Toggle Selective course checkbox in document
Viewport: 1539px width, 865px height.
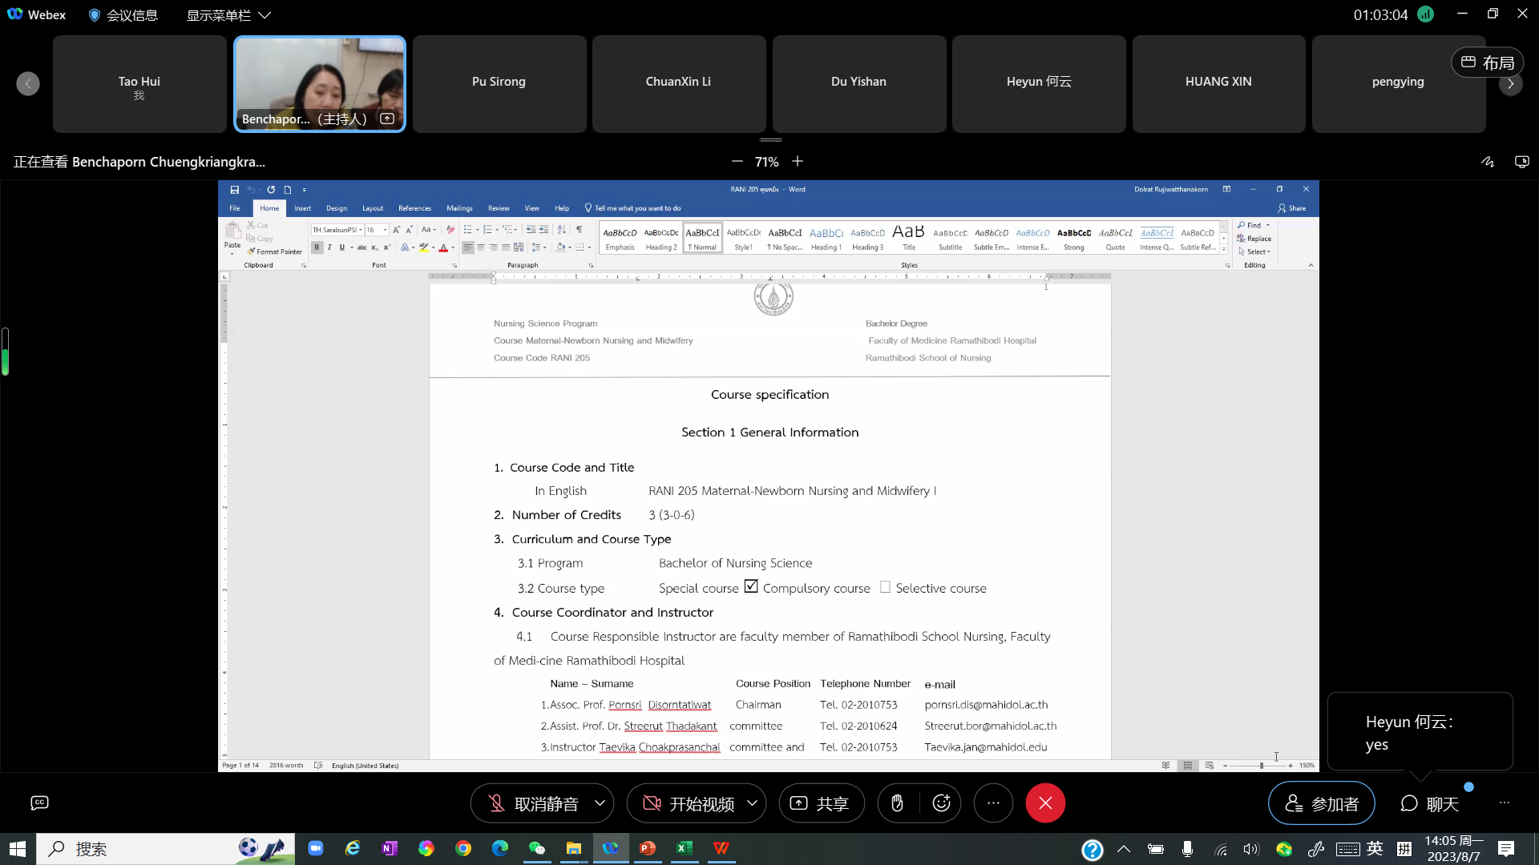point(885,587)
